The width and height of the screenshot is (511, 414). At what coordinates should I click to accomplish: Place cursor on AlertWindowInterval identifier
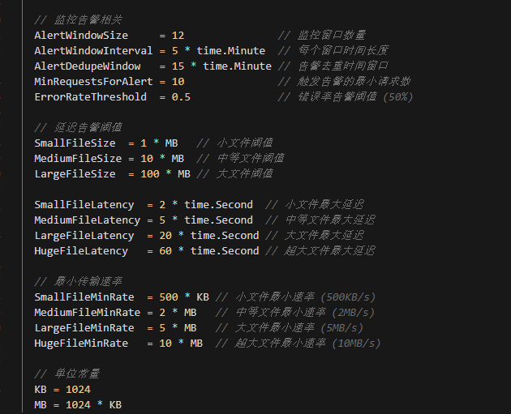[x=93, y=51]
